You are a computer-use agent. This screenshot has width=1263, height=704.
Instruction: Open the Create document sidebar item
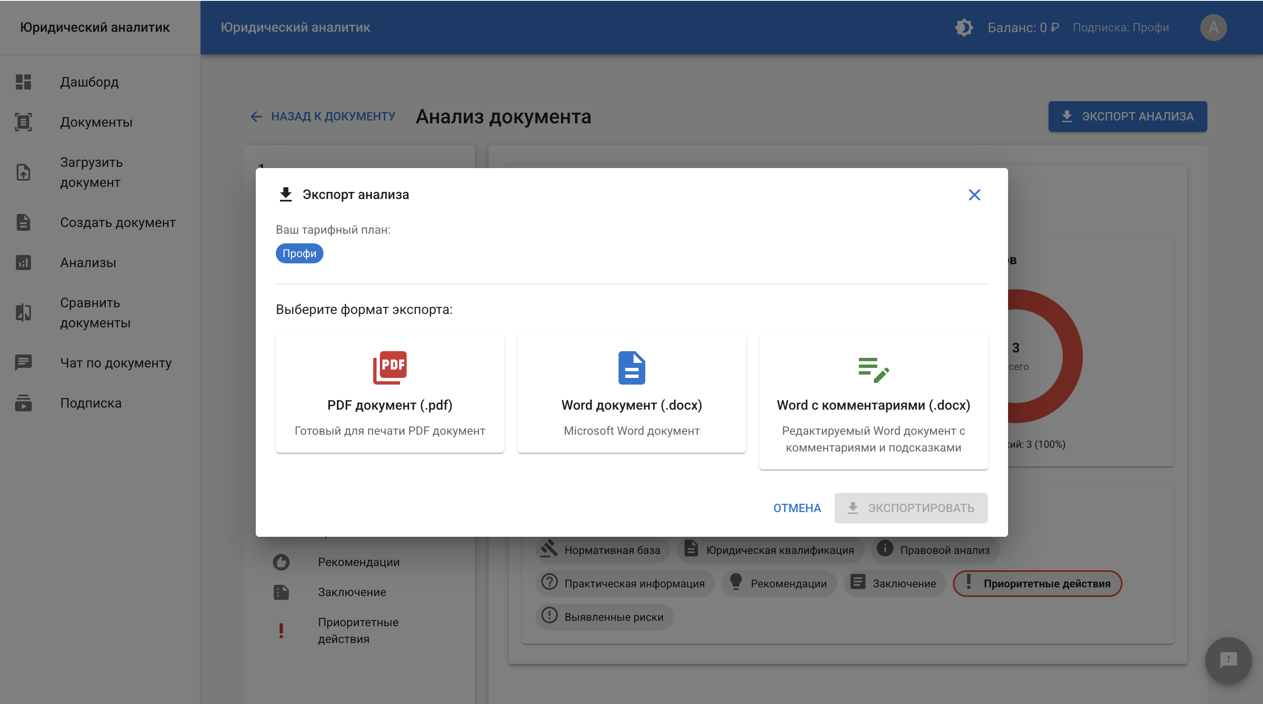pos(118,222)
